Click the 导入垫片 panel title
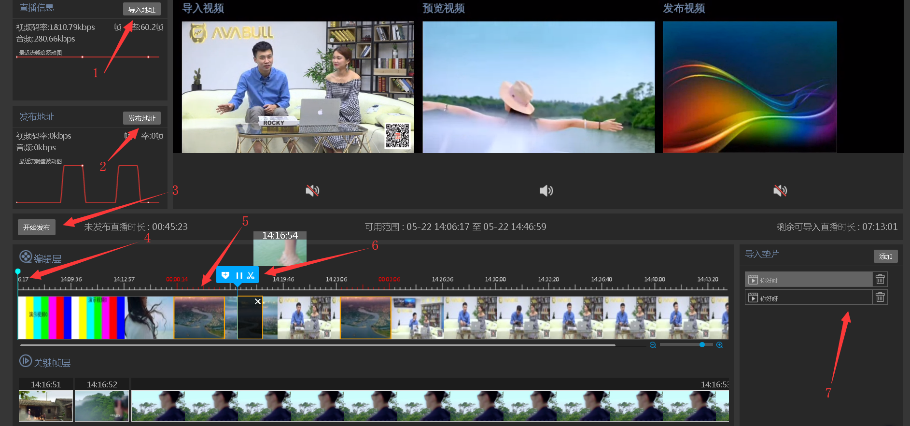The height and width of the screenshot is (426, 910). click(762, 254)
